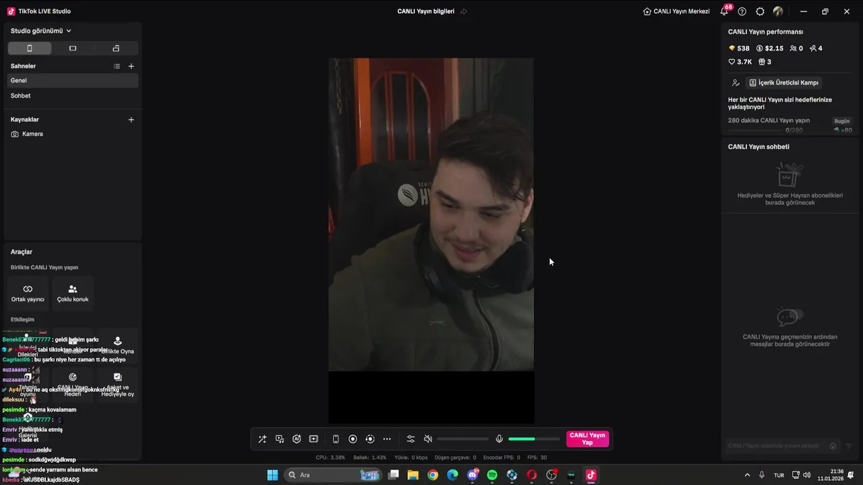Select the portrait phone layout view
Image resolution: width=863 pixels, height=485 pixels.
coord(29,48)
